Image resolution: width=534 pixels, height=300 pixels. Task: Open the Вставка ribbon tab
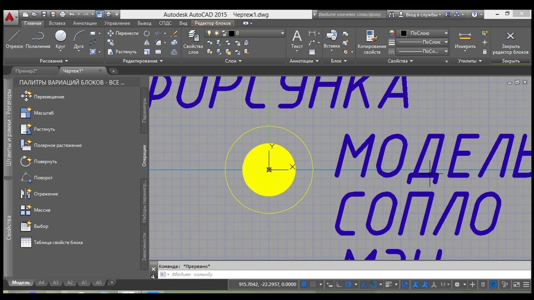[x=57, y=23]
